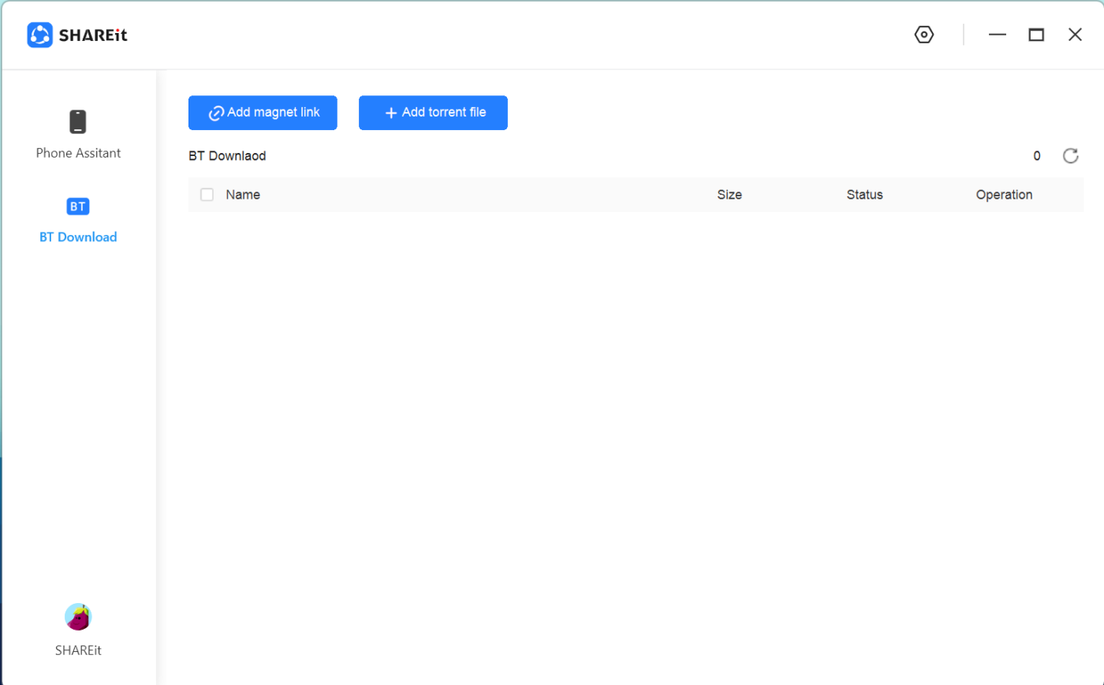Refresh the BT Download list
The width and height of the screenshot is (1104, 685).
[x=1070, y=155]
